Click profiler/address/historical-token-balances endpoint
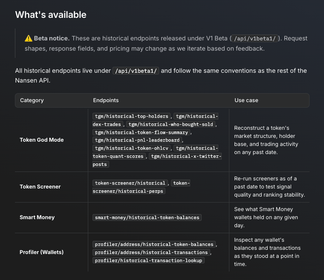 click(x=154, y=244)
